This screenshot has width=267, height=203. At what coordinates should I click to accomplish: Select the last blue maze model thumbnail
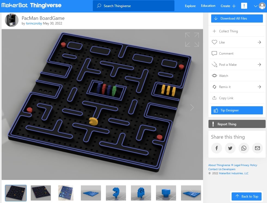(x=191, y=193)
